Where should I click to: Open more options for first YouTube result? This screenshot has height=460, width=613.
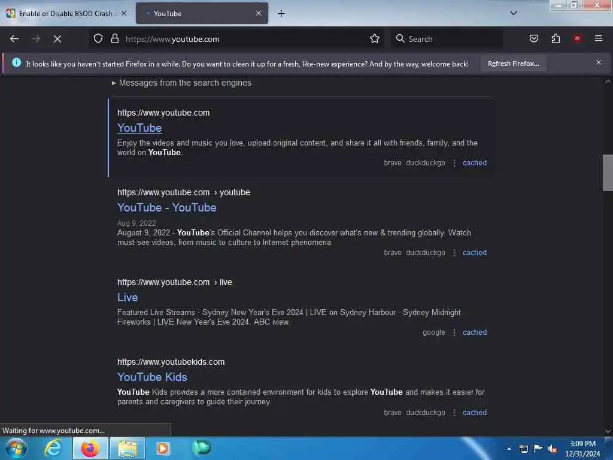pyautogui.click(x=454, y=163)
